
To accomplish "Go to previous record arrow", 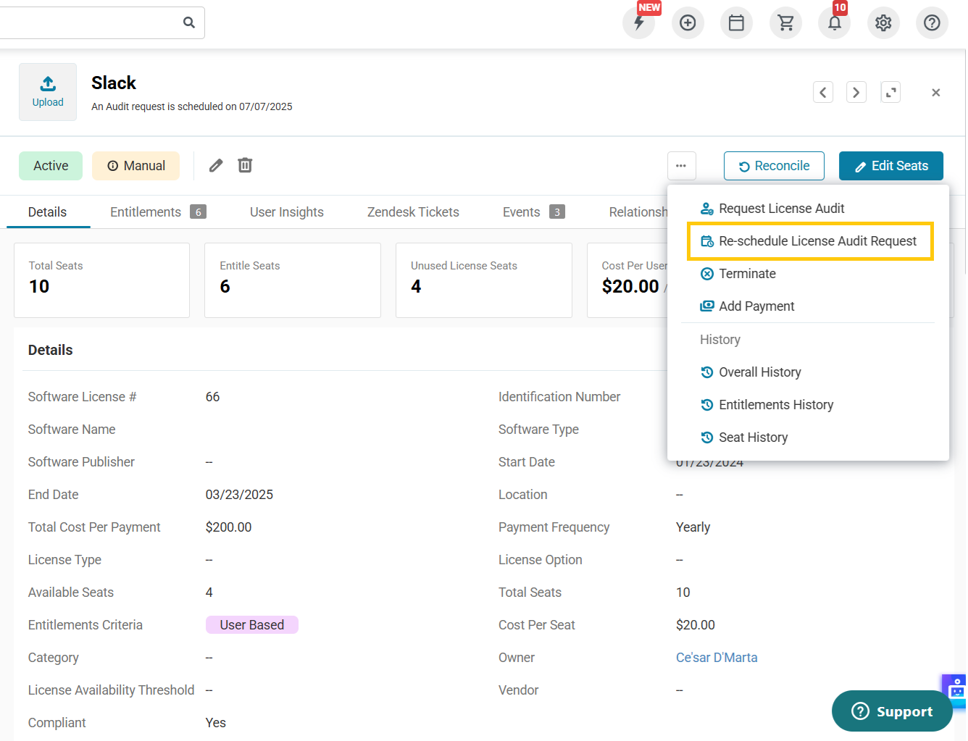I will point(823,92).
